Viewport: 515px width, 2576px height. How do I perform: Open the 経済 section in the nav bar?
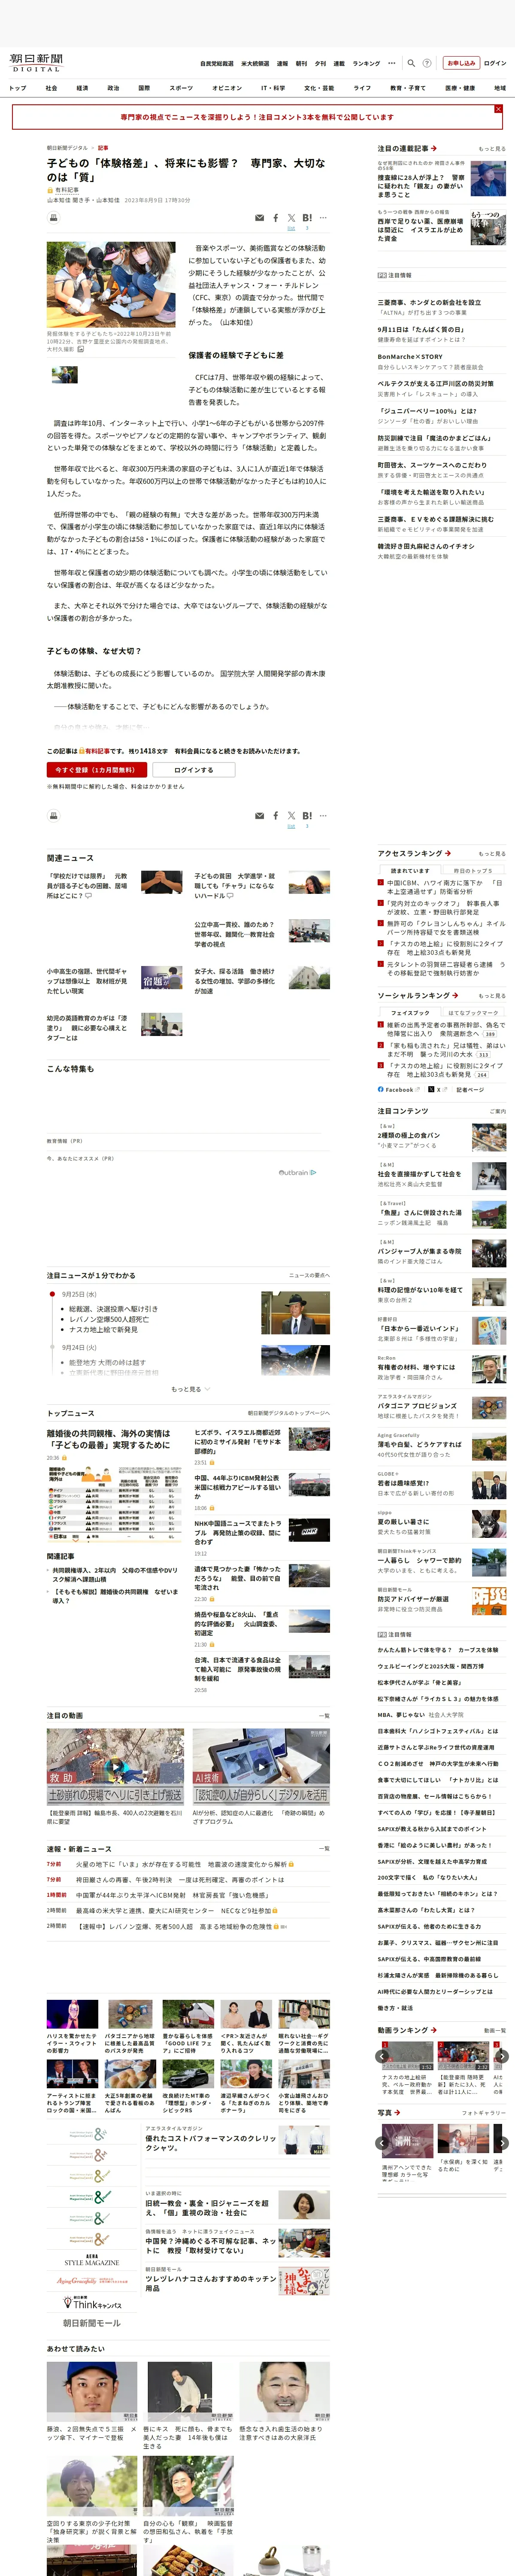click(82, 88)
